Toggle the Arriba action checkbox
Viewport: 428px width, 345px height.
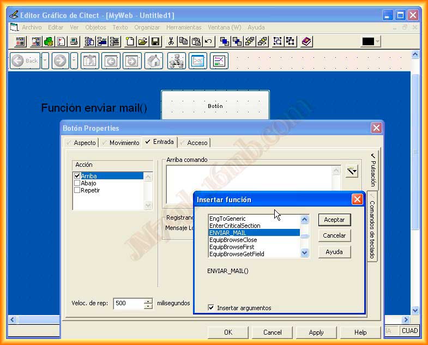[x=77, y=176]
